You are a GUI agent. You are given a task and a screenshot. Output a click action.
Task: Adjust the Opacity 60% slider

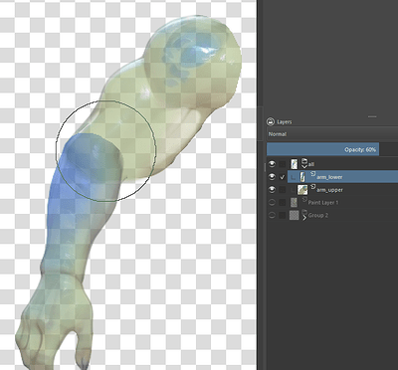[332, 149]
